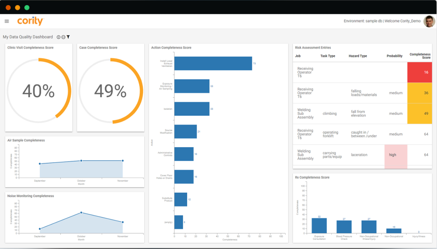Sort by the Hazard Type column header
The width and height of the screenshot is (437, 249).
click(358, 56)
